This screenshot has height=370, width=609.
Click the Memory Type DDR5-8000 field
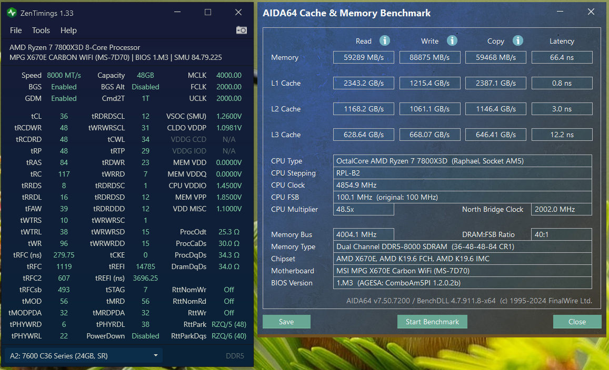462,246
